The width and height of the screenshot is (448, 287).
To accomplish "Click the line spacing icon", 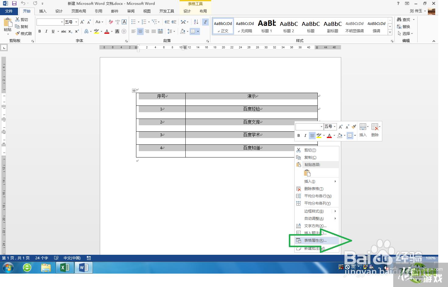I will point(170,31).
